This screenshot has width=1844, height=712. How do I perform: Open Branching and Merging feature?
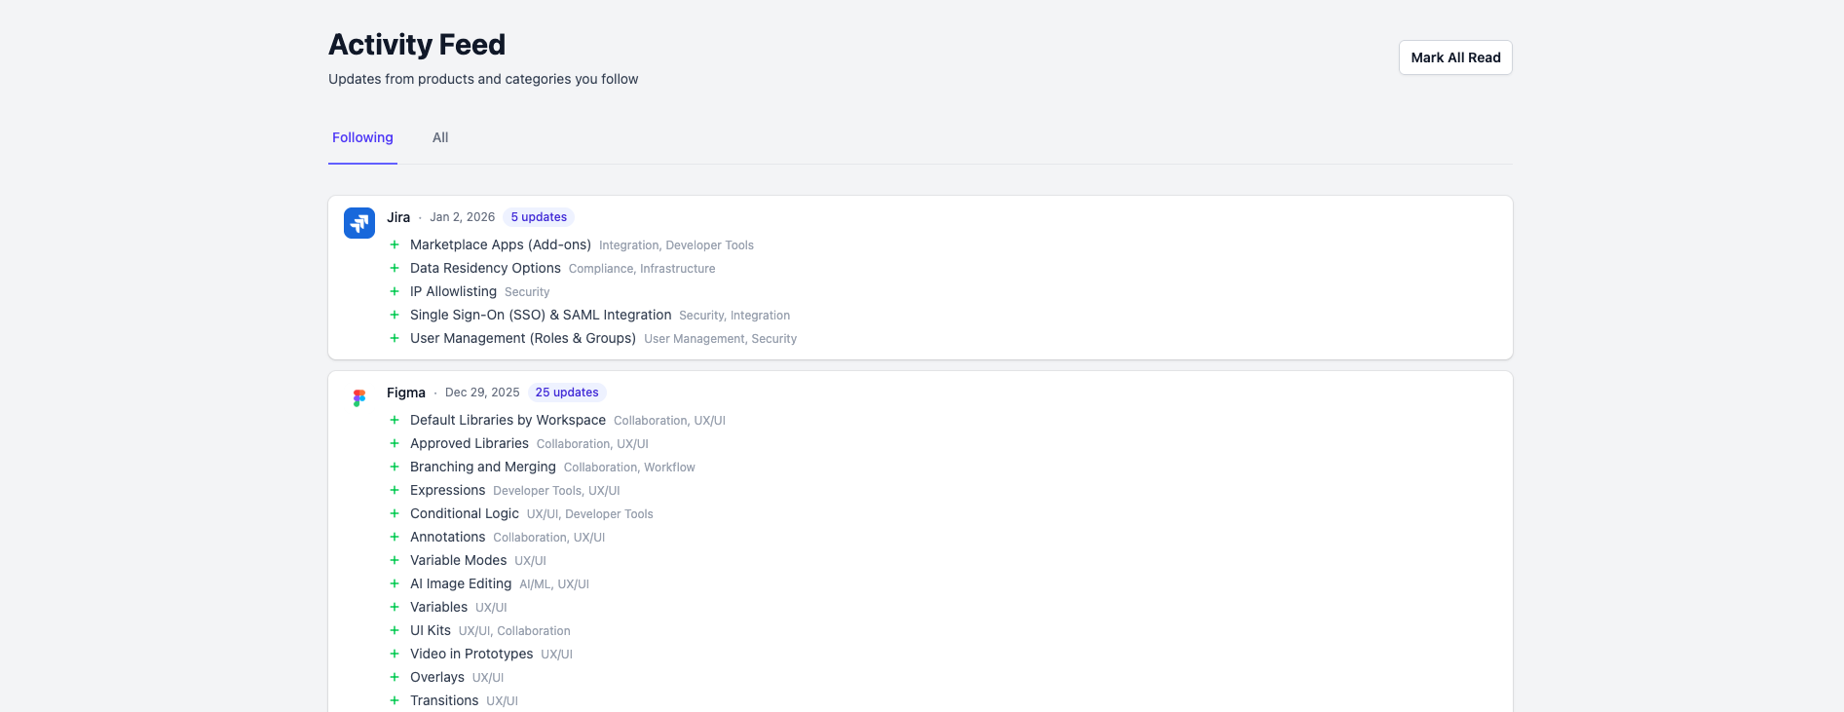(x=483, y=467)
